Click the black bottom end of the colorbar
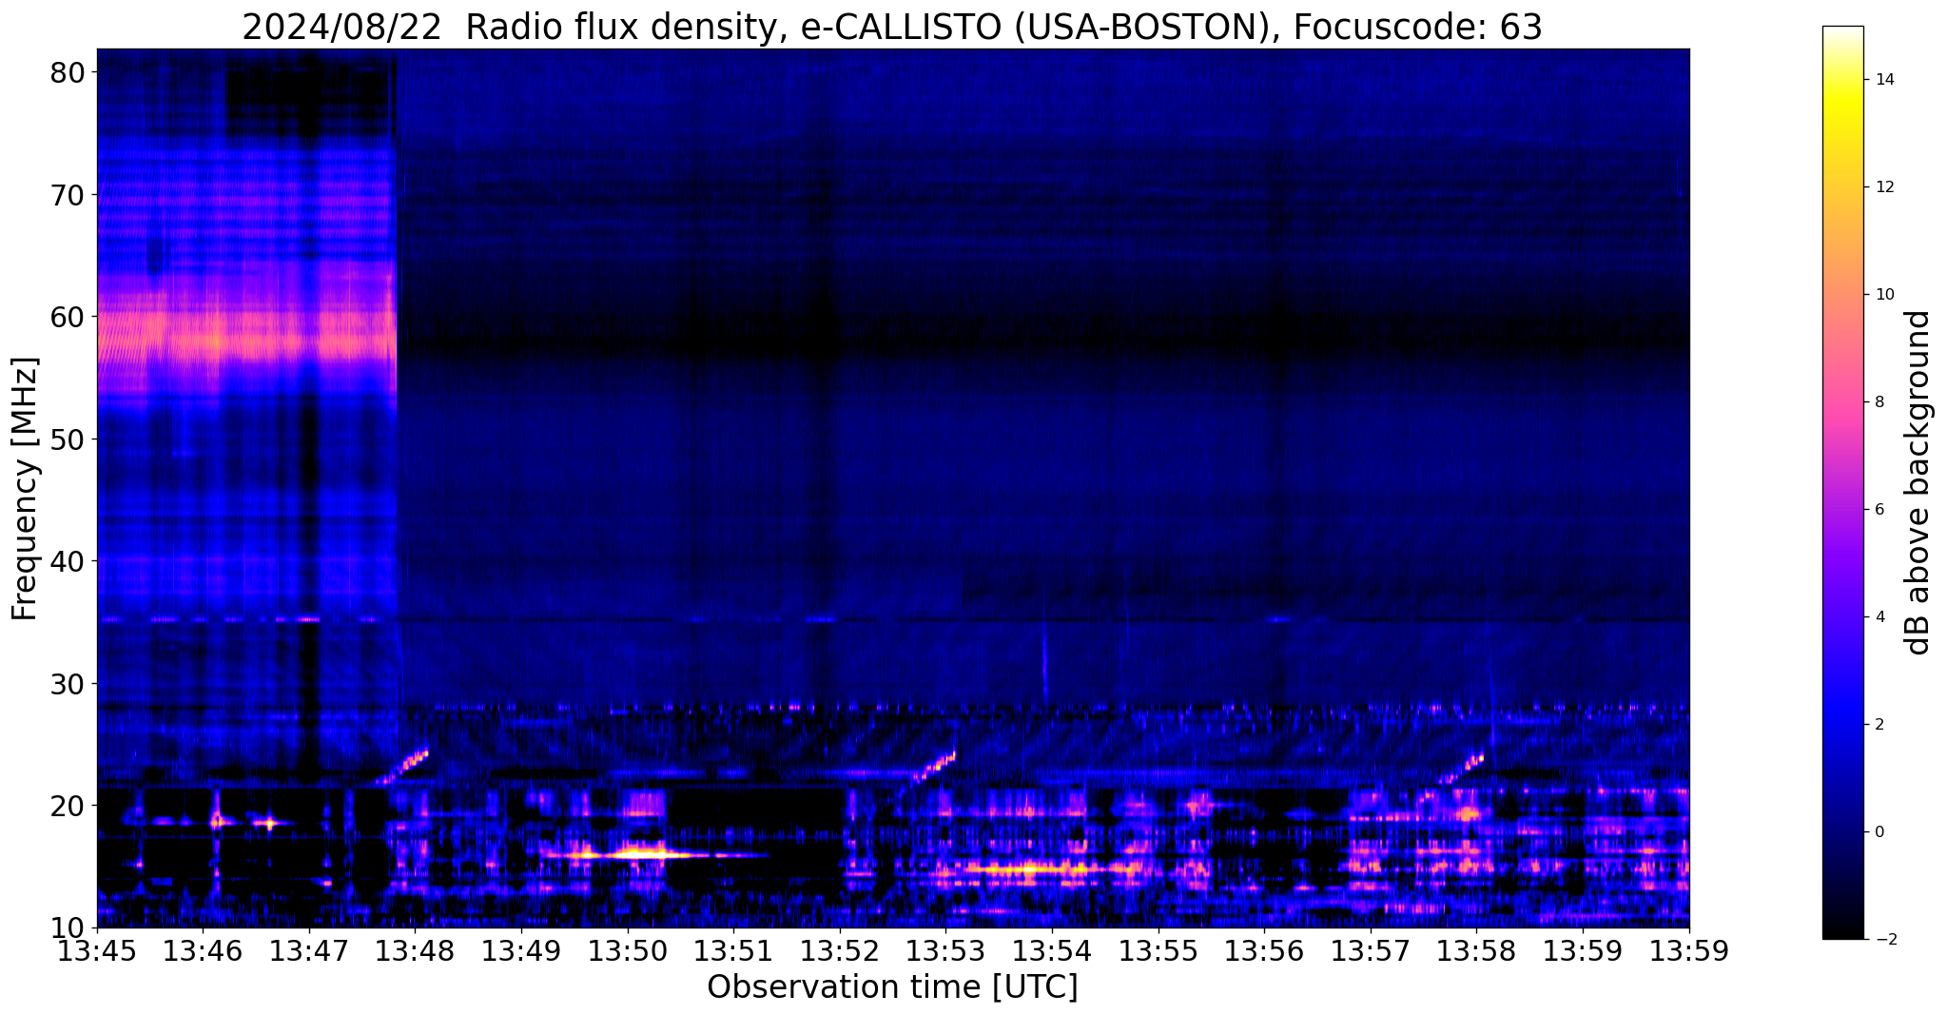Image resolution: width=1947 pixels, height=1015 pixels. [x=1842, y=930]
